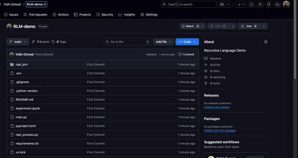The height and width of the screenshot is (158, 298).
Task: Open the README.md file
Action: point(25,100)
